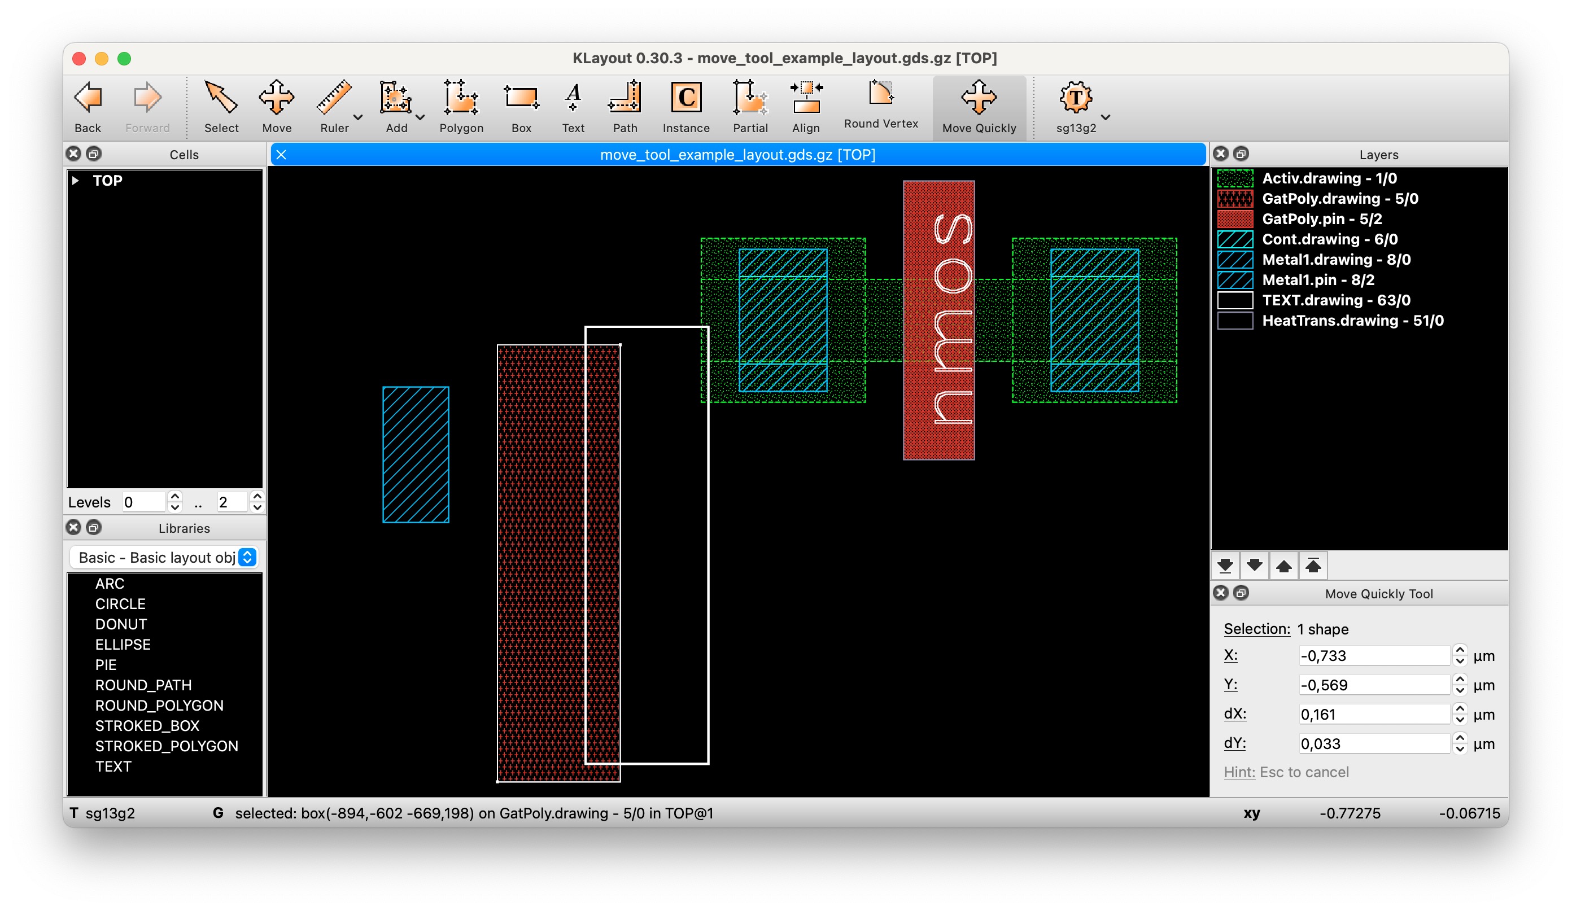Switch to the move_tool_example_layout.gds.gz tab
This screenshot has height=911, width=1572.
737,155
